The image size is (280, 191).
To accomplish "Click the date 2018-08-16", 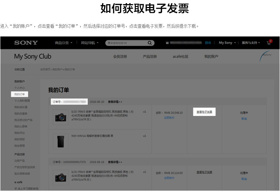I will [97, 162].
